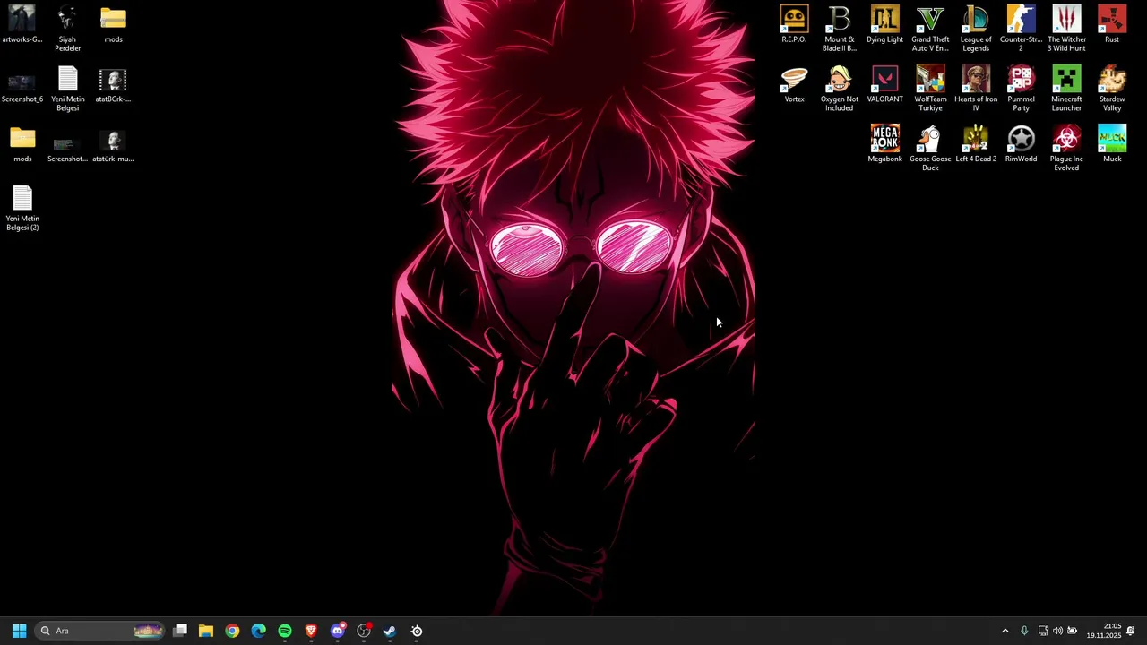Open the Dying Light shortcut
Viewport: 1147px width, 645px height.
point(884,25)
